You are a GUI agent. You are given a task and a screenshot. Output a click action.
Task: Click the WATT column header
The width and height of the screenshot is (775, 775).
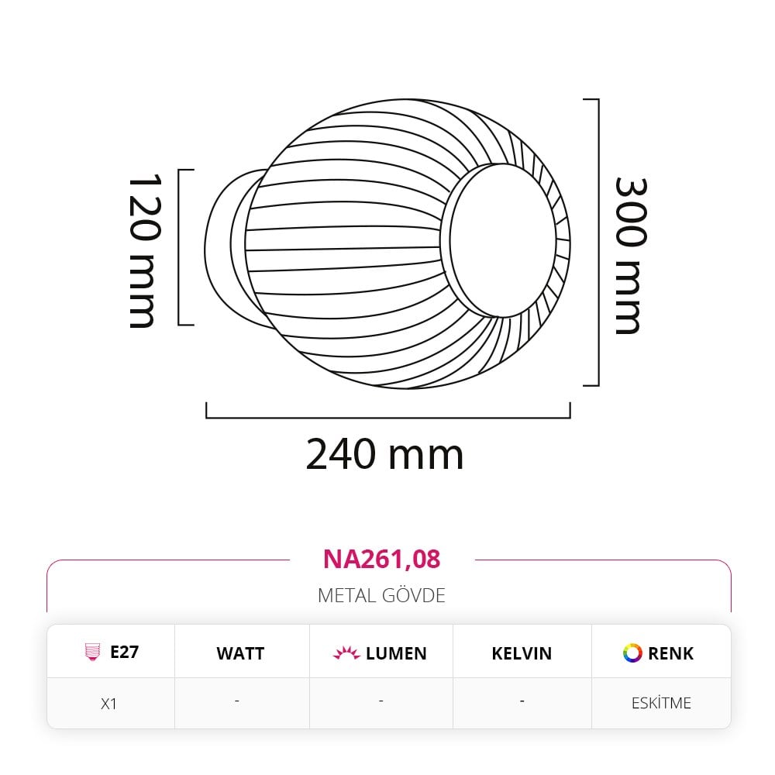[x=240, y=653]
